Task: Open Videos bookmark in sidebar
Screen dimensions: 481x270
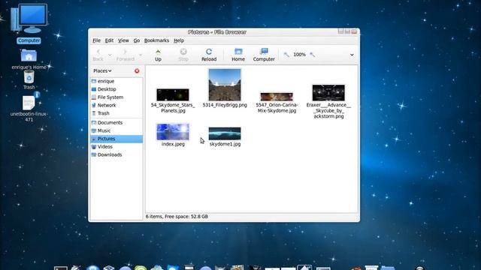Action: pos(116,147)
